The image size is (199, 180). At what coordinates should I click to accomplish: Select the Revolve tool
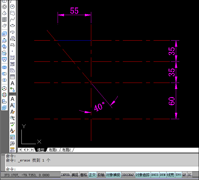point(4,53)
